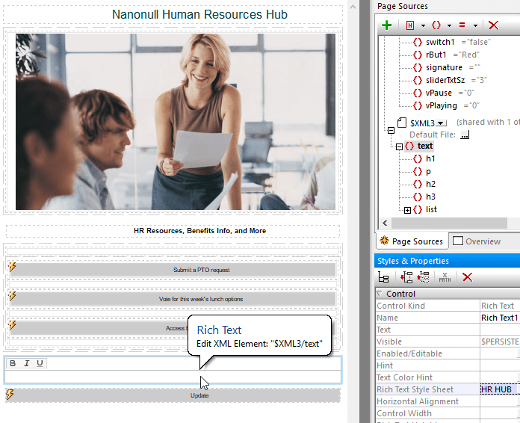The height and width of the screenshot is (423, 520).
Task: Click the Rich Text Style Sheet value field
Action: 499,389
